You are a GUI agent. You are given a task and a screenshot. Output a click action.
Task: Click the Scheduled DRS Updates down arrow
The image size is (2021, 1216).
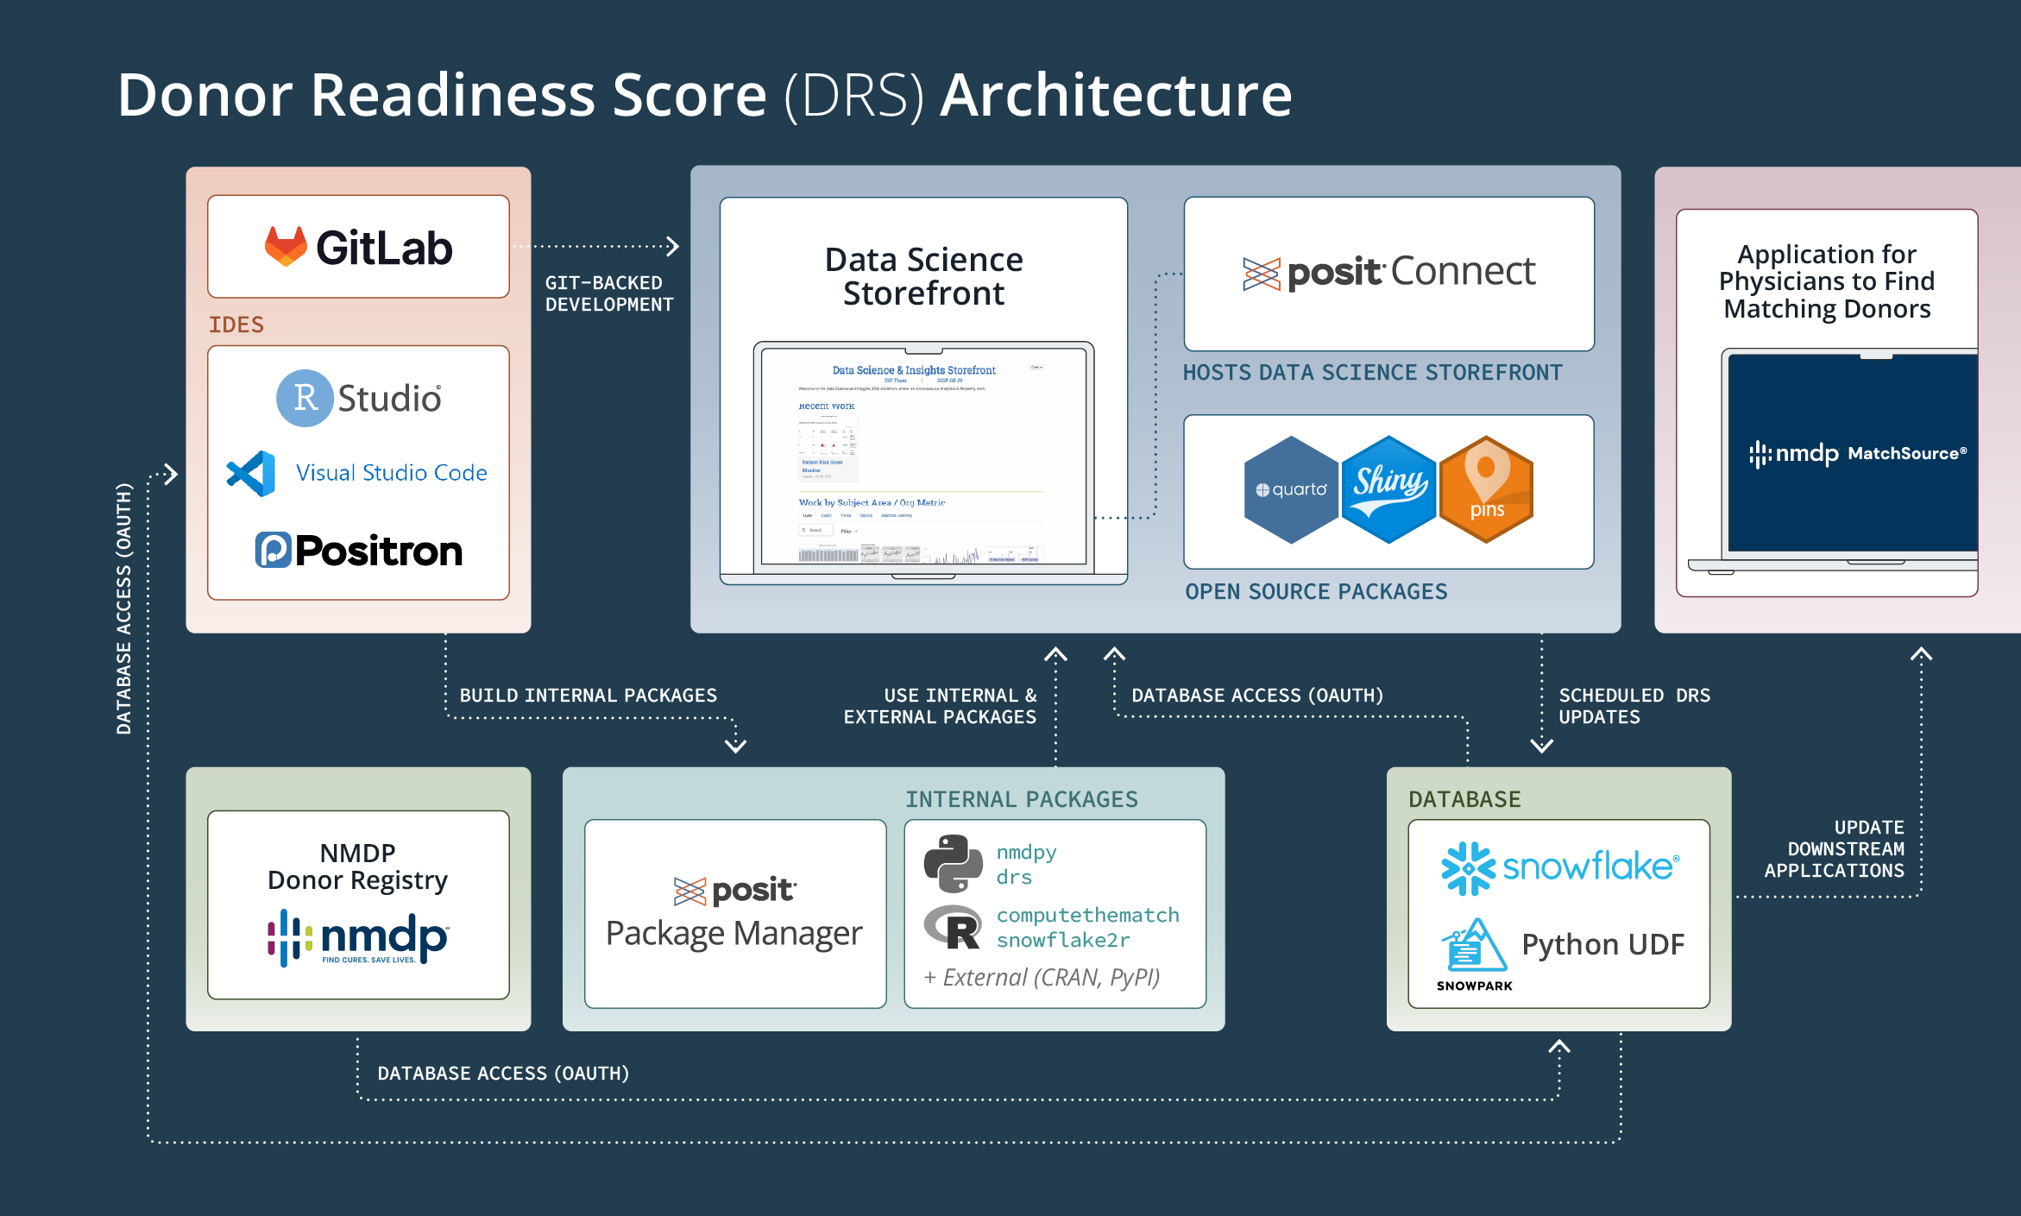(x=1542, y=745)
